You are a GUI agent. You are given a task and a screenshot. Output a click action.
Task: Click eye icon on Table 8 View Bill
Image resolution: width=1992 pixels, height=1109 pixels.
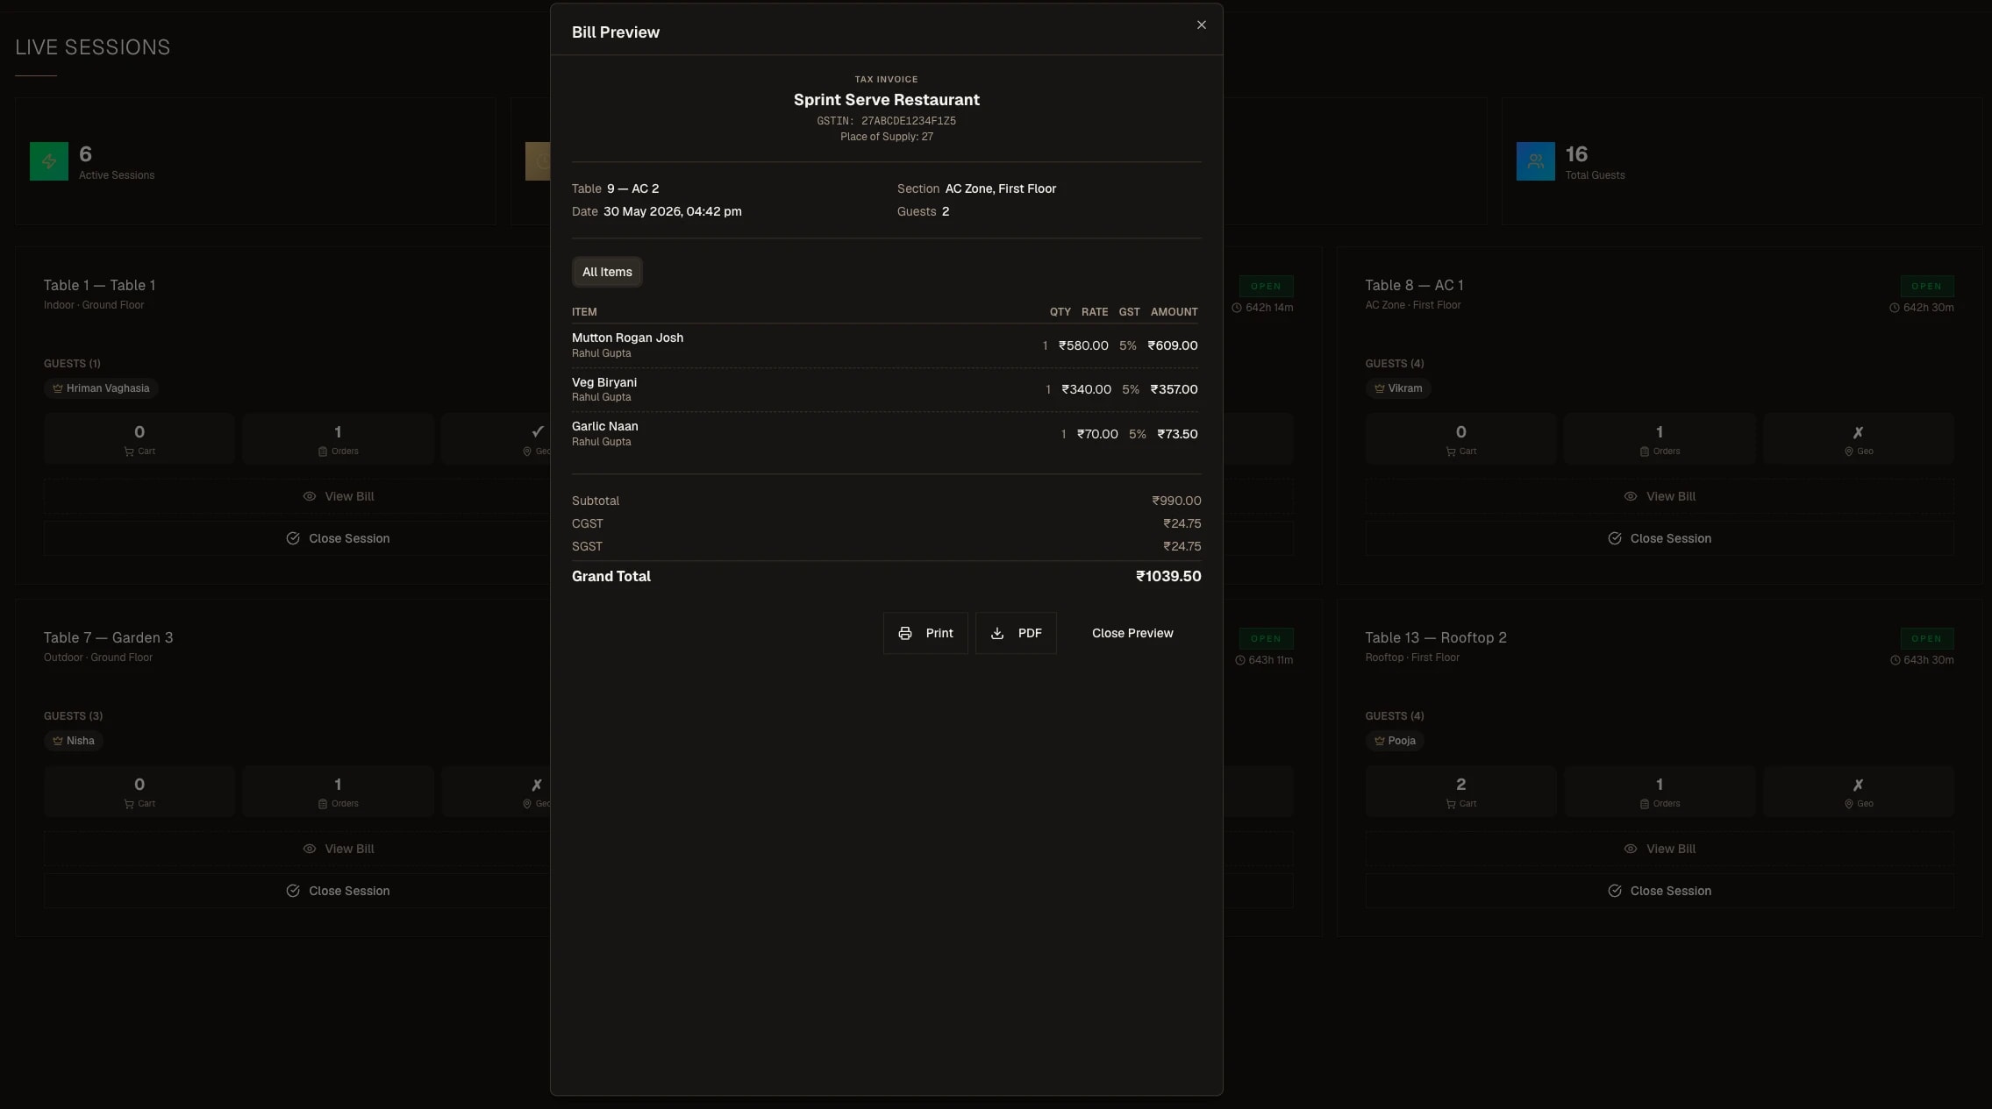pyautogui.click(x=1630, y=496)
